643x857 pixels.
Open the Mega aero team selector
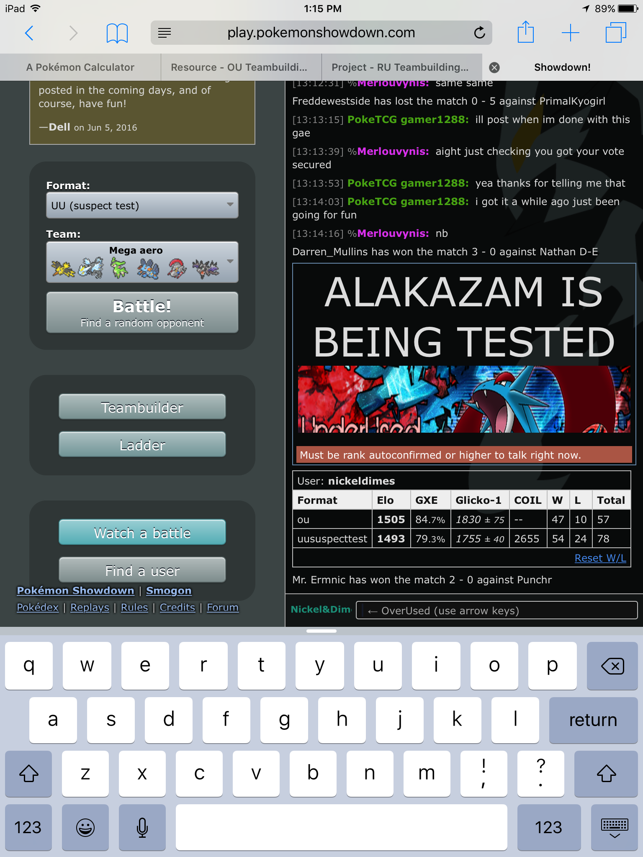[142, 262]
